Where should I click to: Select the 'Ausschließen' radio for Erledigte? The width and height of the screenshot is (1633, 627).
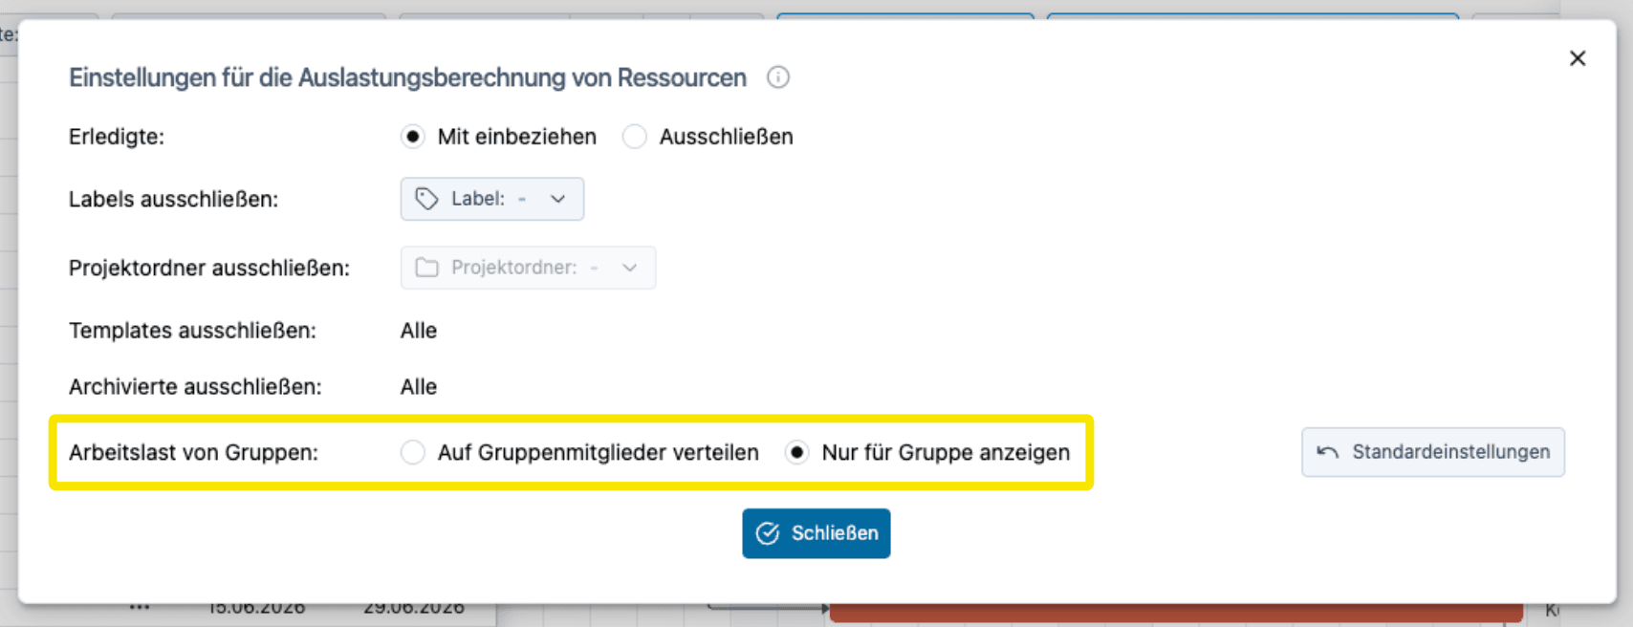pos(634,137)
